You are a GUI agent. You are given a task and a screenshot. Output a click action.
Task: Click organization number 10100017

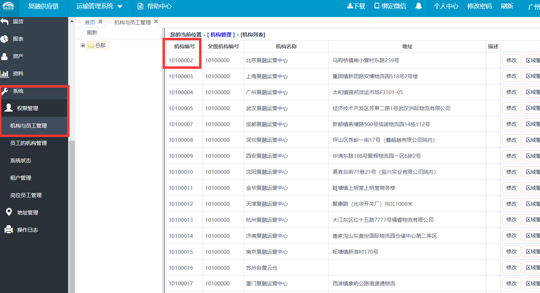pyautogui.click(x=181, y=284)
